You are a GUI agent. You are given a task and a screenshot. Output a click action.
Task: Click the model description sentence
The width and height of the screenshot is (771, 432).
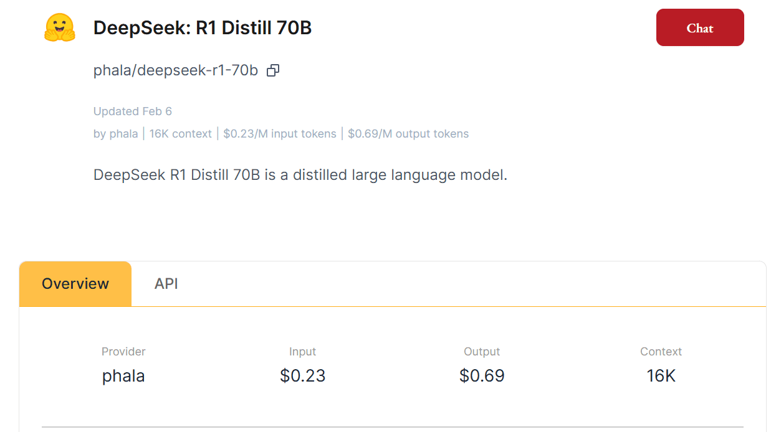(300, 175)
